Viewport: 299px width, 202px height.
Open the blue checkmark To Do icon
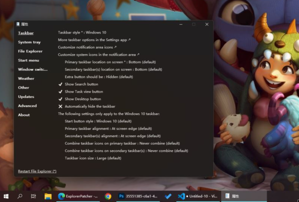[168, 196]
